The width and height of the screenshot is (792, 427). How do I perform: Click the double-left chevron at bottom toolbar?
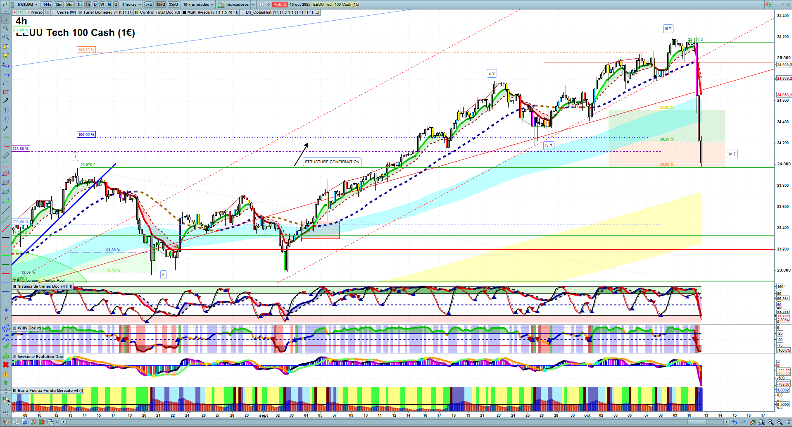[x=57, y=422]
